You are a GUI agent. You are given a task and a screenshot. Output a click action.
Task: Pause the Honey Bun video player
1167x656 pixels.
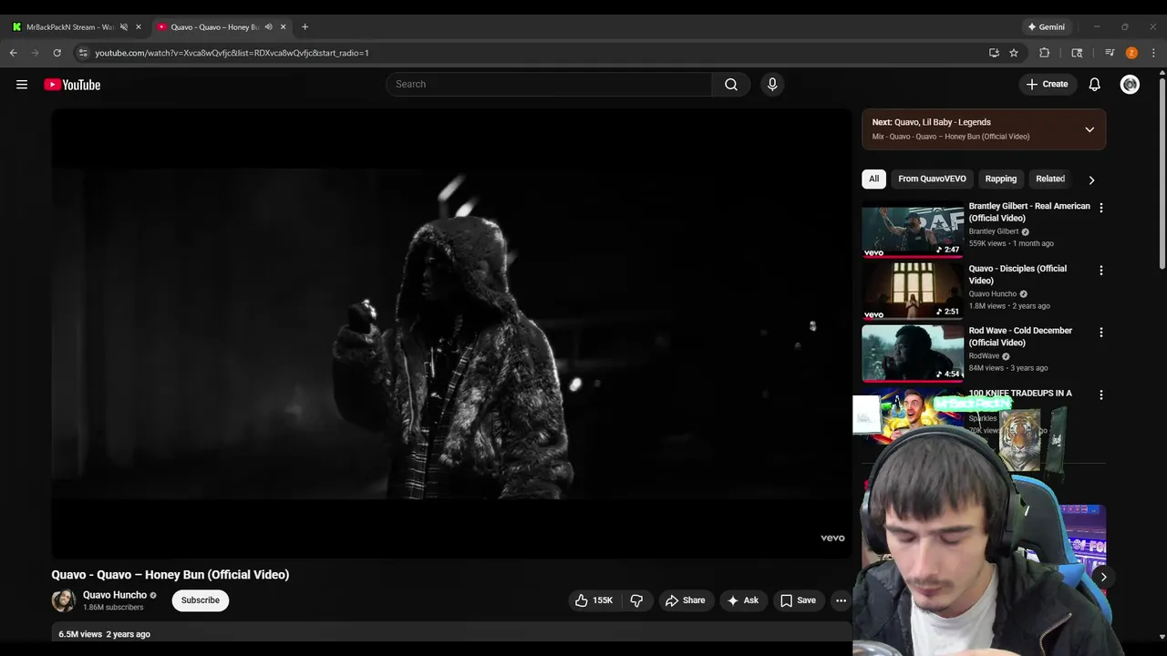[451, 333]
